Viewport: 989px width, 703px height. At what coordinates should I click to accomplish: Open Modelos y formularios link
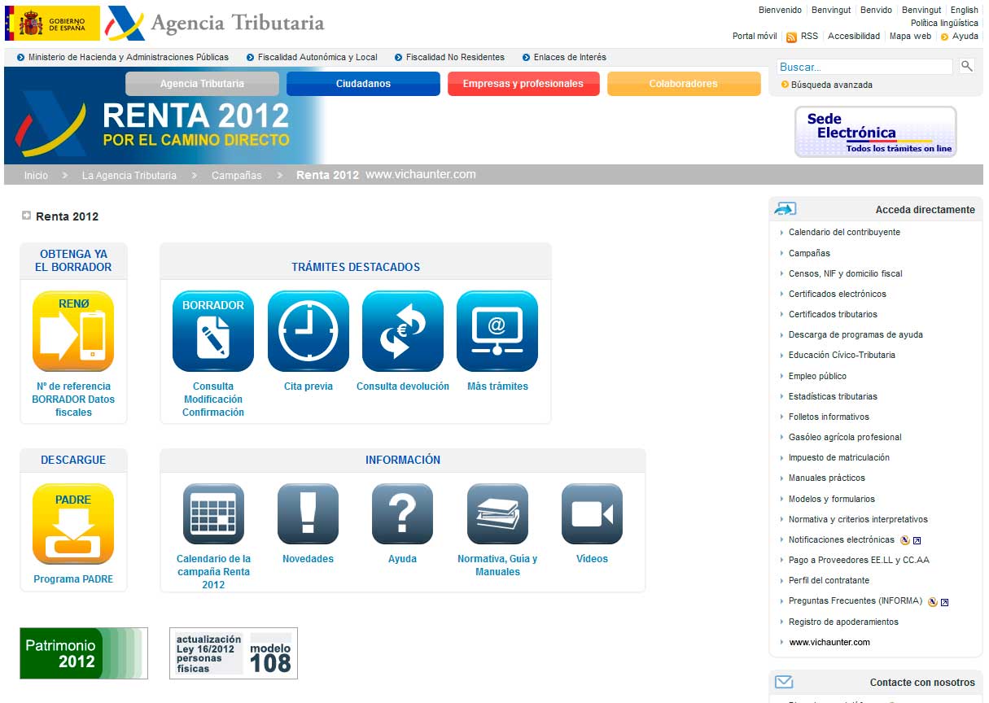[831, 499]
